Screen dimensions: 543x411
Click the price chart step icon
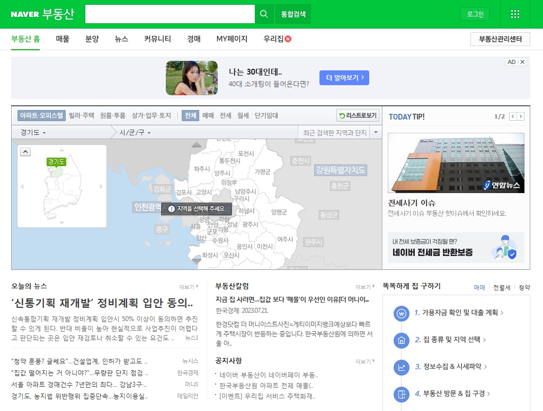[x=402, y=368]
